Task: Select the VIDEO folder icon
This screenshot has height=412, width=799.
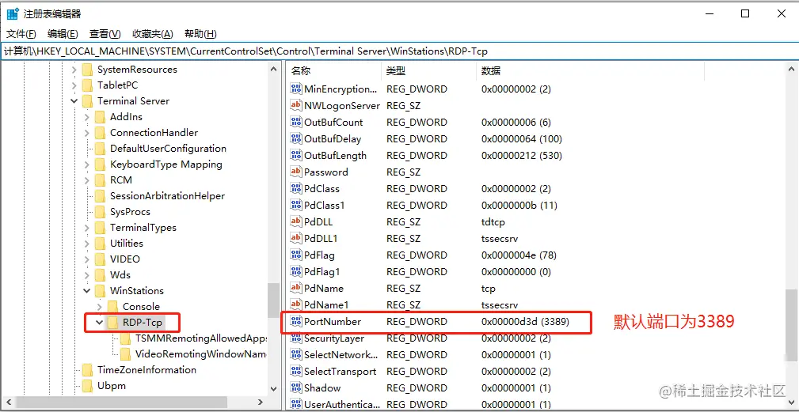Action: [x=101, y=259]
